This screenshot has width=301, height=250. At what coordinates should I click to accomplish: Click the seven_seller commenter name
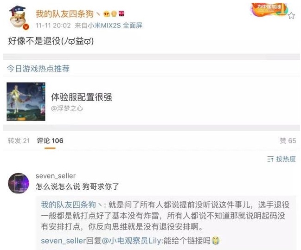[x=56, y=176]
